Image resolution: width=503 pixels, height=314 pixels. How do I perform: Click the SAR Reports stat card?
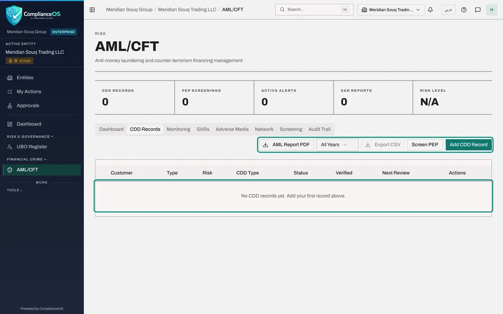[x=373, y=98]
